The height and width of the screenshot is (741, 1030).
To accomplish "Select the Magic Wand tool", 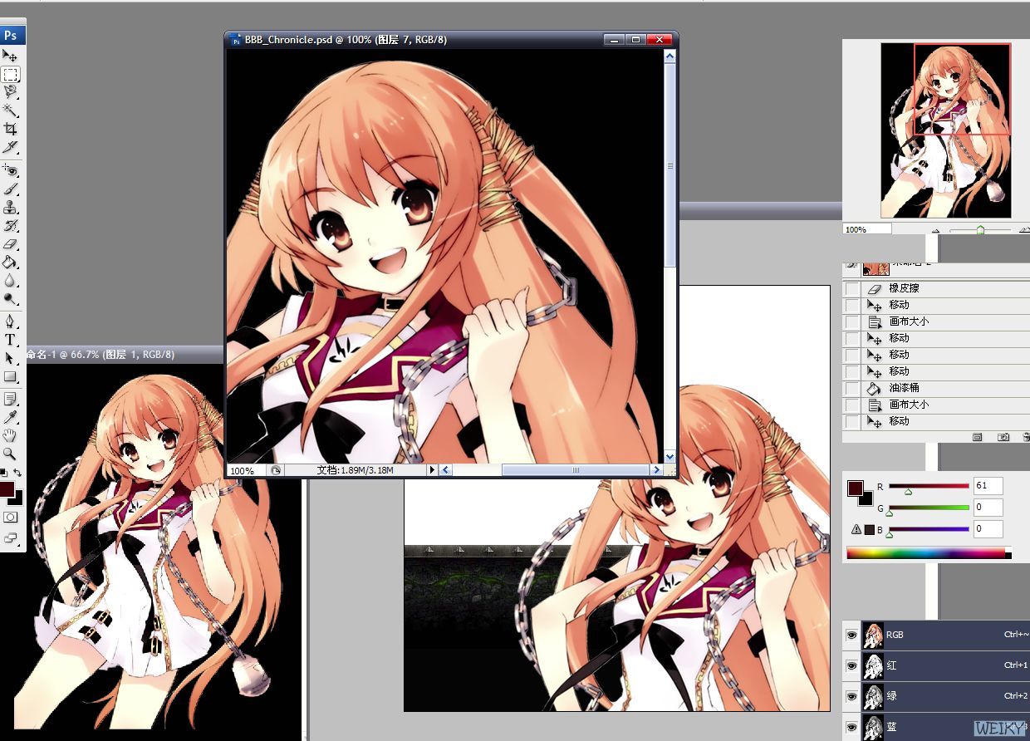I will click(11, 110).
